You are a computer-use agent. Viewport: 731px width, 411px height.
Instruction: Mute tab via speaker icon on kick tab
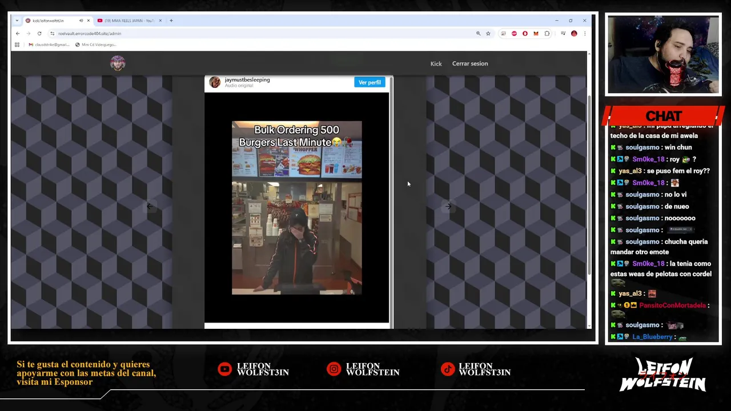81,21
